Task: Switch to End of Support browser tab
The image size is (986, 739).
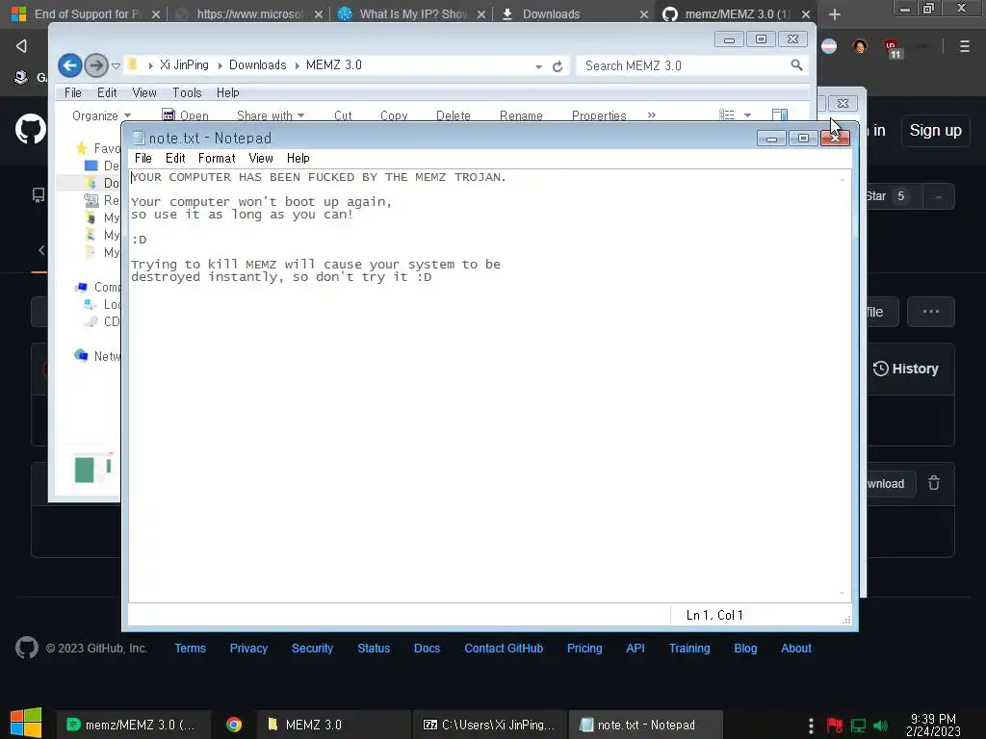Action: 87,13
